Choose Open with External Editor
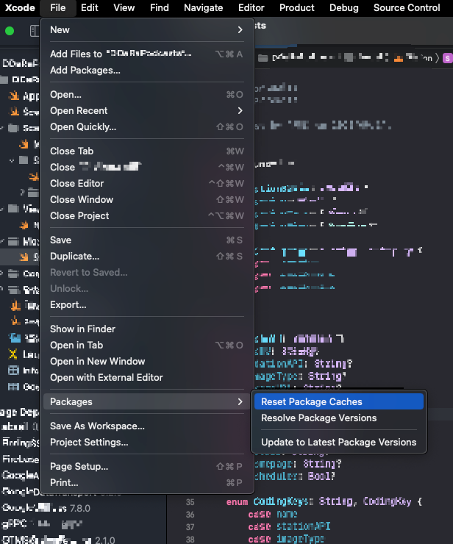Screen dimensions: 453x544 pos(147,377)
